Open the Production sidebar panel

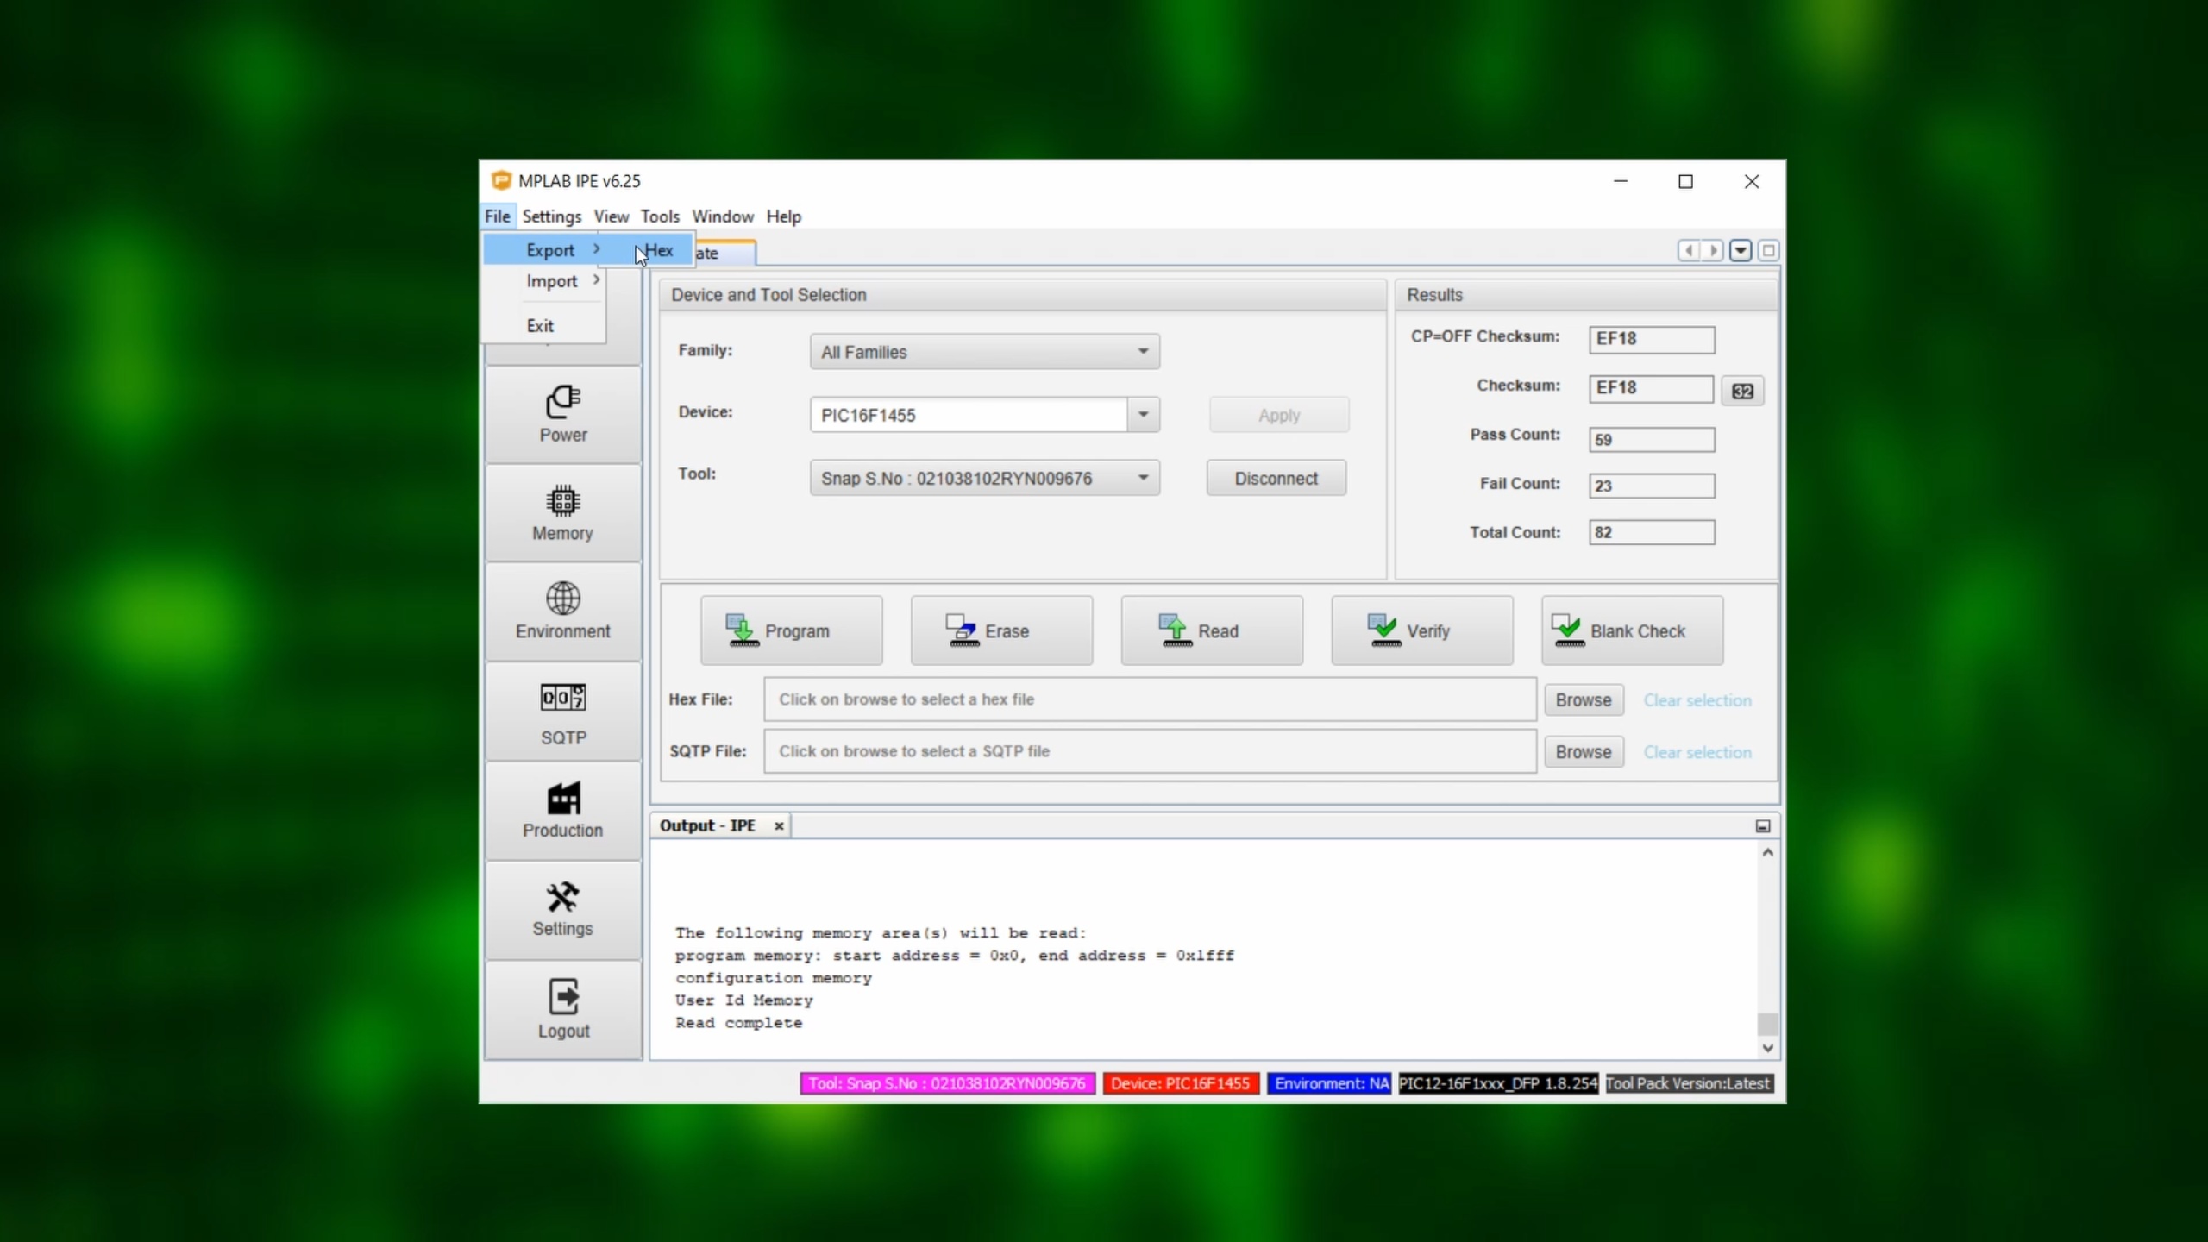click(562, 811)
